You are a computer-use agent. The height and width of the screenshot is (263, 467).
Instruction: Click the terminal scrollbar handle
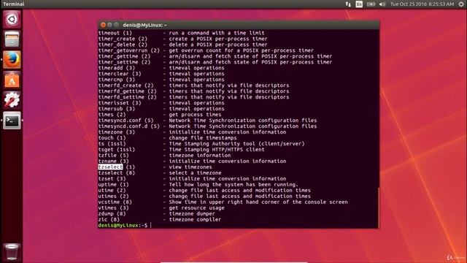[378, 207]
